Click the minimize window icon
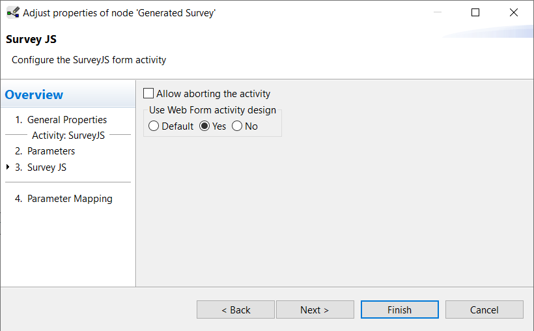 [x=438, y=12]
